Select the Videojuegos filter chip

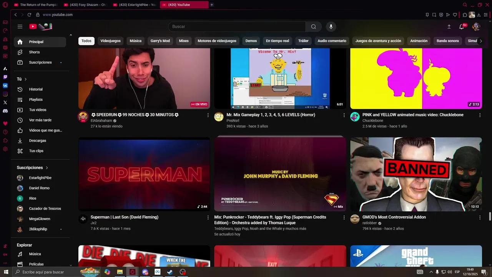coord(110,41)
